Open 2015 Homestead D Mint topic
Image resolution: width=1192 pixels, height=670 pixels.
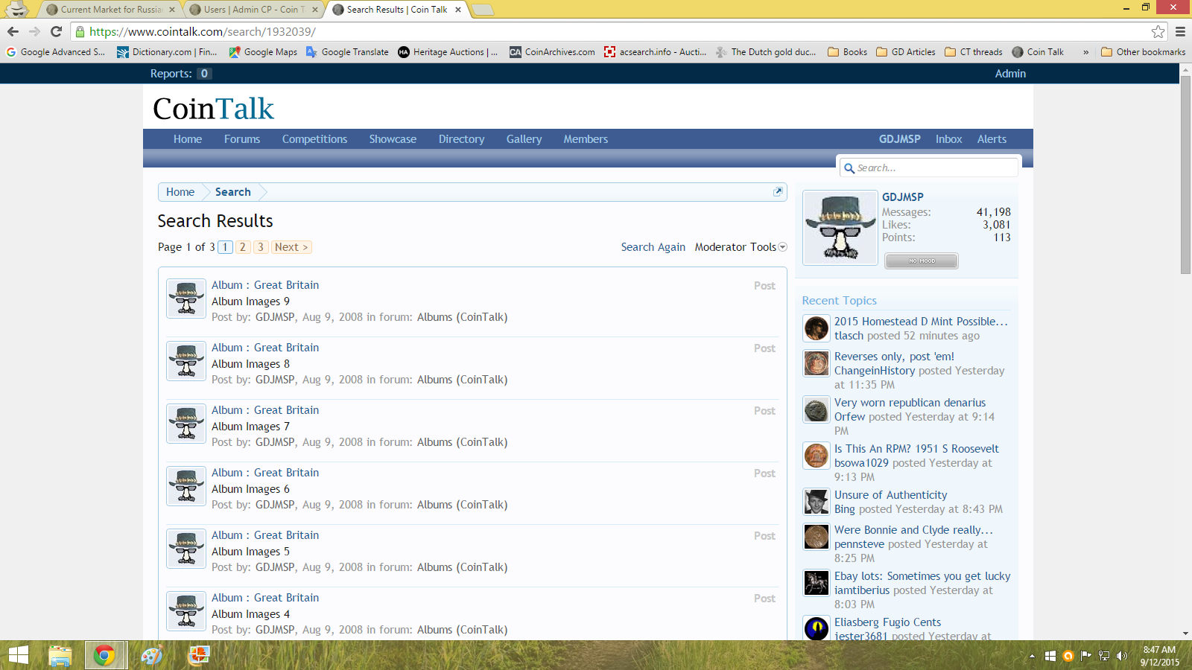[x=921, y=322]
